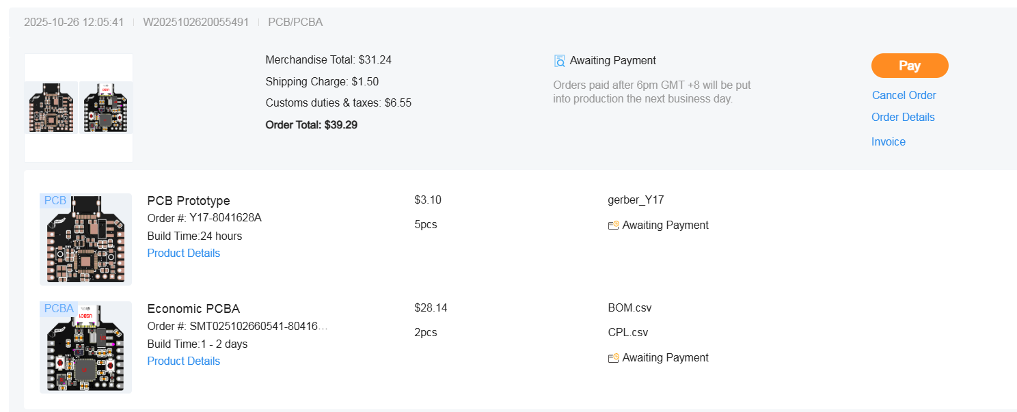Click the Economic PCBA payment status icon
Image resolution: width=1017 pixels, height=412 pixels.
613,358
